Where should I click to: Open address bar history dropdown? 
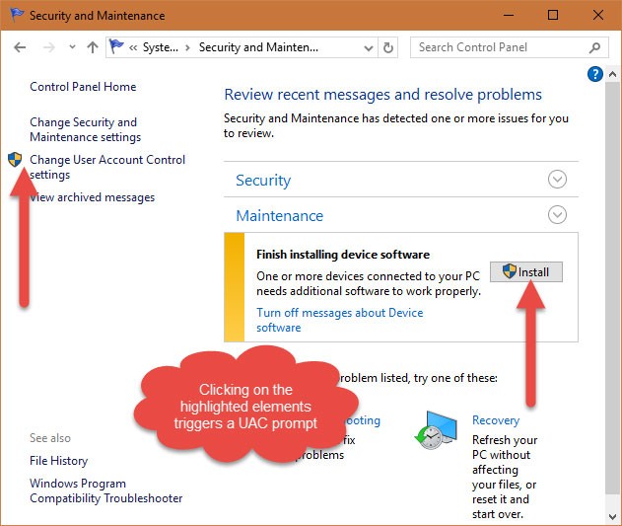point(369,48)
